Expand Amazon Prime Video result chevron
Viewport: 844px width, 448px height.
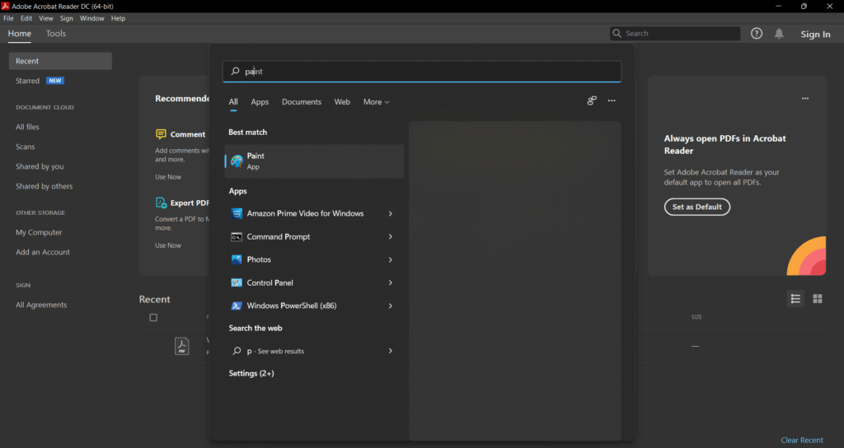coord(390,213)
